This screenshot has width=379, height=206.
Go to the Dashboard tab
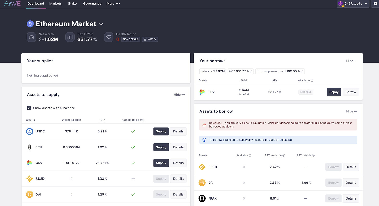pyautogui.click(x=36, y=4)
